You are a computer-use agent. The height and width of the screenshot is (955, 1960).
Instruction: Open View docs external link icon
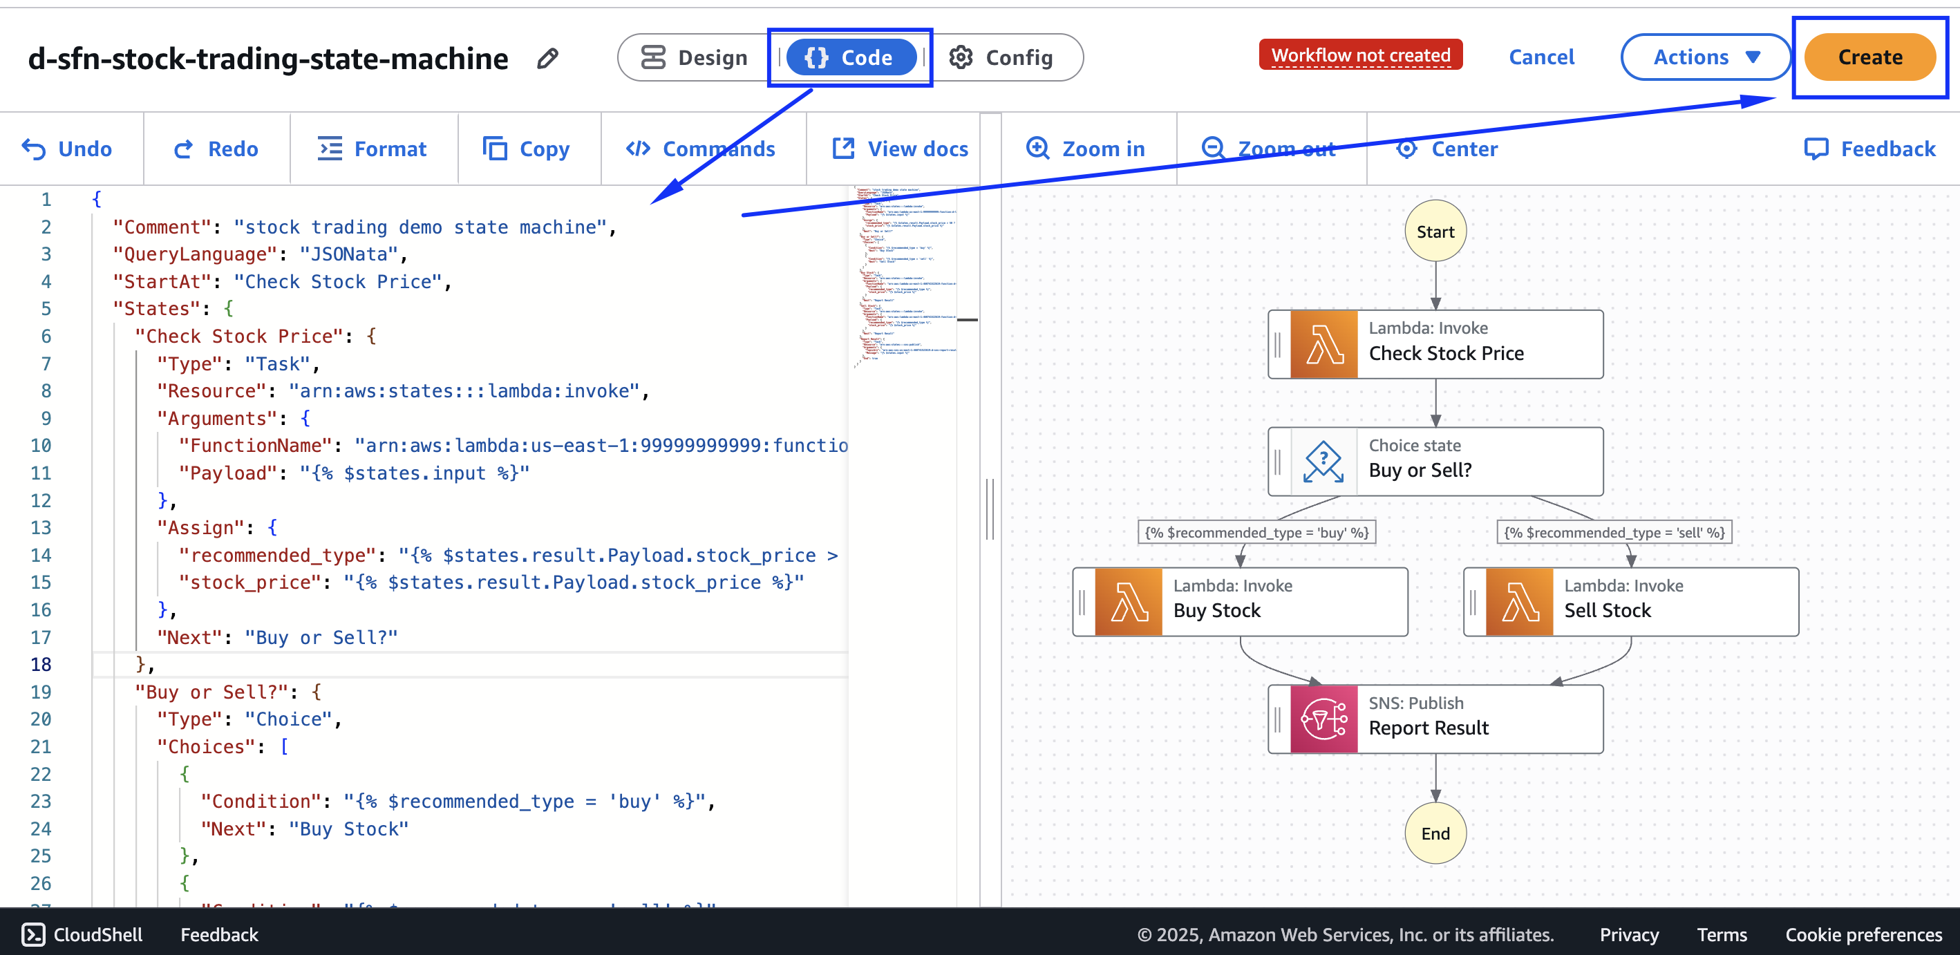click(843, 149)
